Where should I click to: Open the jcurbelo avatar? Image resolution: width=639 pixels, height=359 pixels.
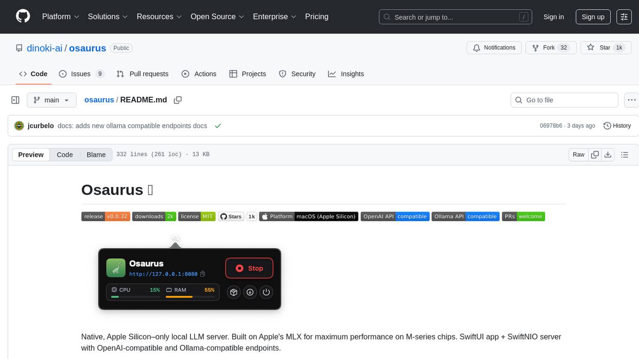coord(19,125)
